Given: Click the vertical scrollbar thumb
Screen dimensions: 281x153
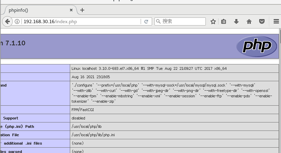Looking at the screenshot, I should click(280, 36).
